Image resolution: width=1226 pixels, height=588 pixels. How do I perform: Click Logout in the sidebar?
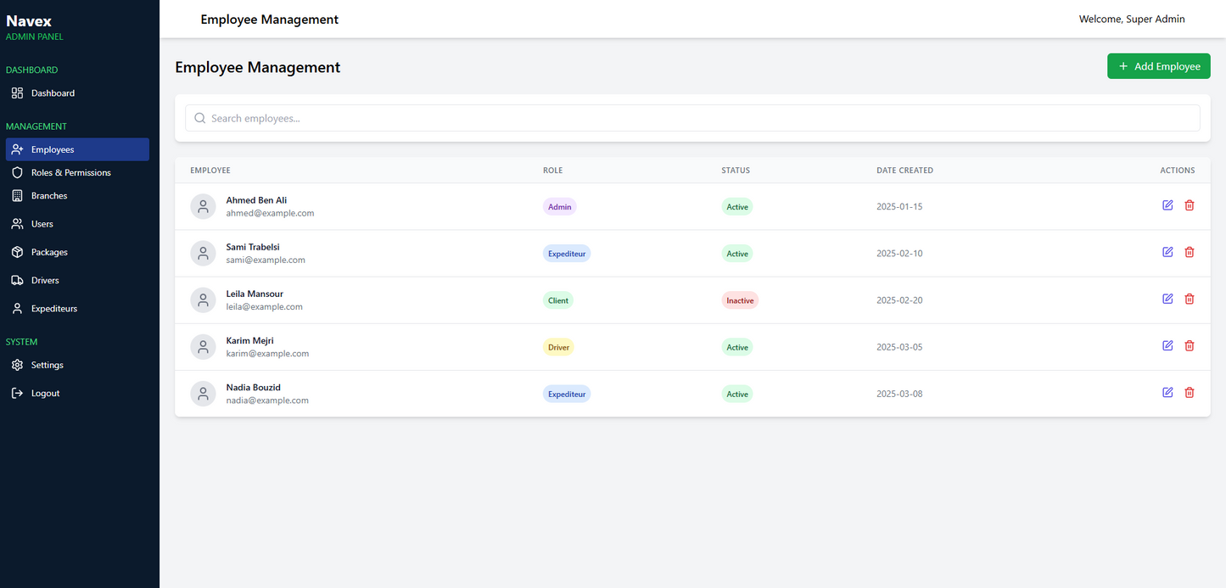45,394
